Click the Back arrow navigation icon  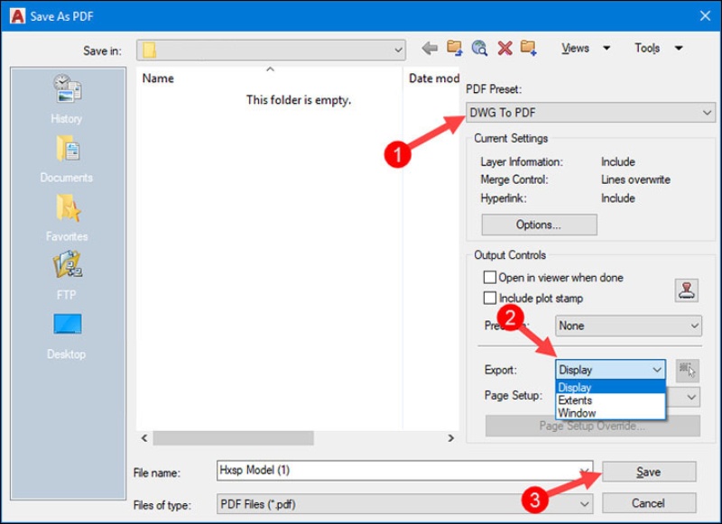(x=430, y=49)
